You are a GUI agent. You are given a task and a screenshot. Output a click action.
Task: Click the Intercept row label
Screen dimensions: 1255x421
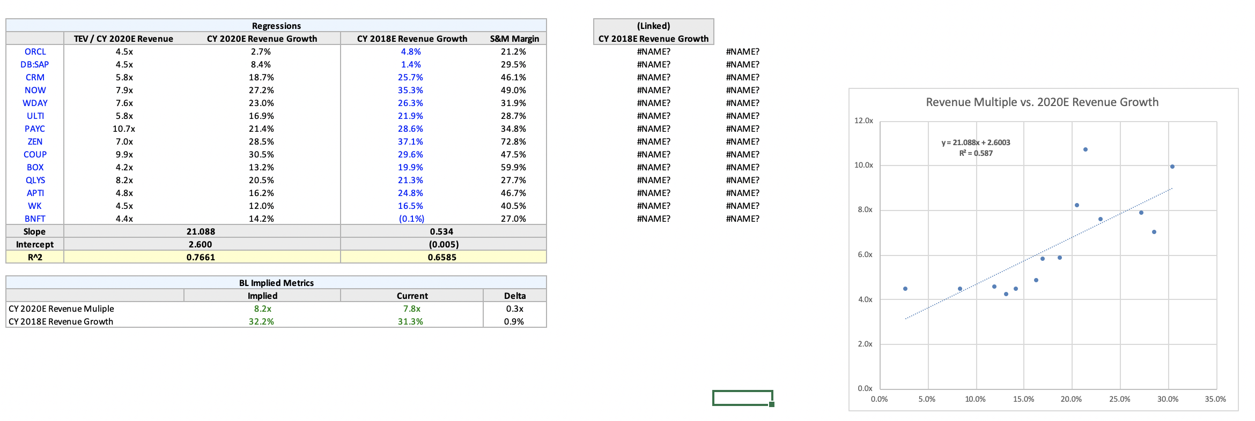coord(34,244)
